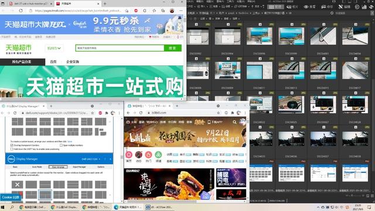
Task: Reload the bilibili.com page
Action: point(141,113)
